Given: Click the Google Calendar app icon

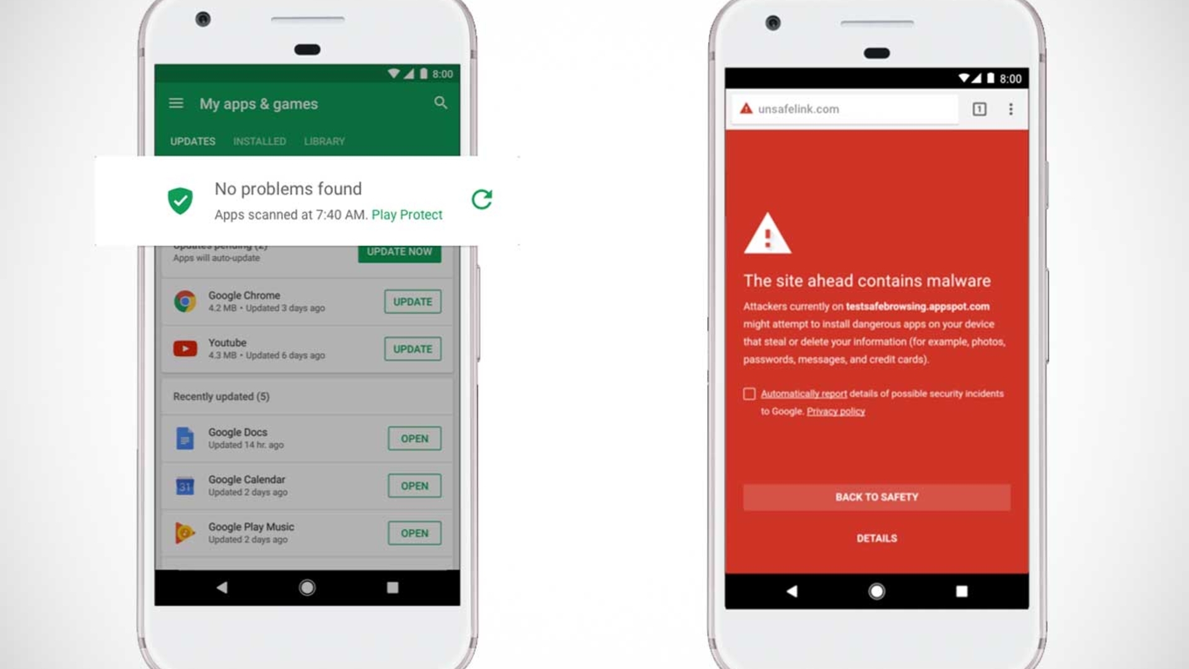Looking at the screenshot, I should pyautogui.click(x=184, y=484).
